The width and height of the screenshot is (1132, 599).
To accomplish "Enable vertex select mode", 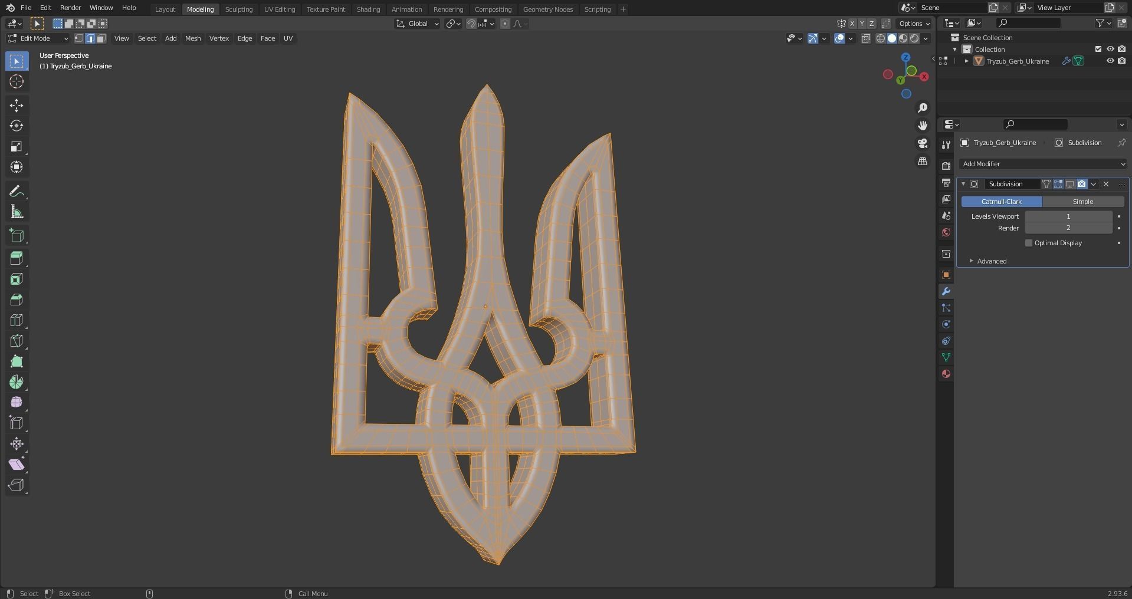I will 78,38.
